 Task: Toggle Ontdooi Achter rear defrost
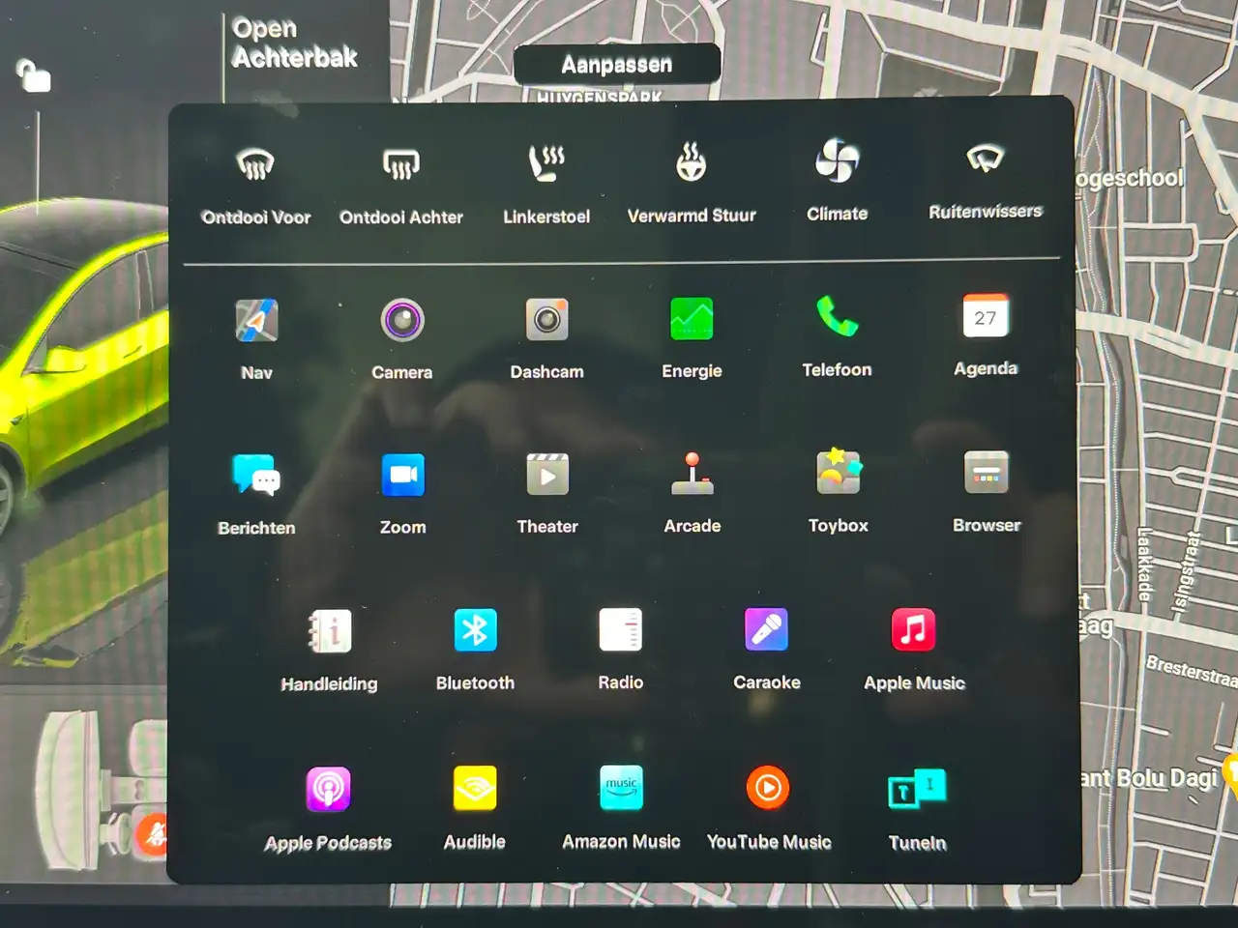click(401, 165)
